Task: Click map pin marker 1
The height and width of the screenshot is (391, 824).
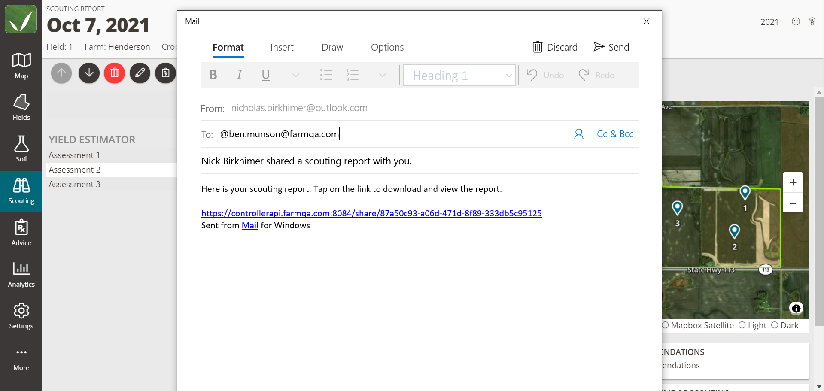Action: [745, 193]
